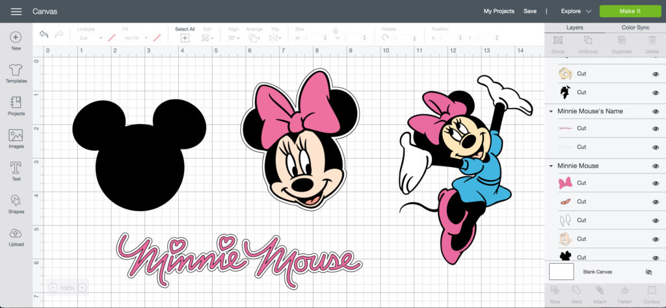Select the jumping Minnie Mouse image
666x308 pixels.
tap(466, 170)
